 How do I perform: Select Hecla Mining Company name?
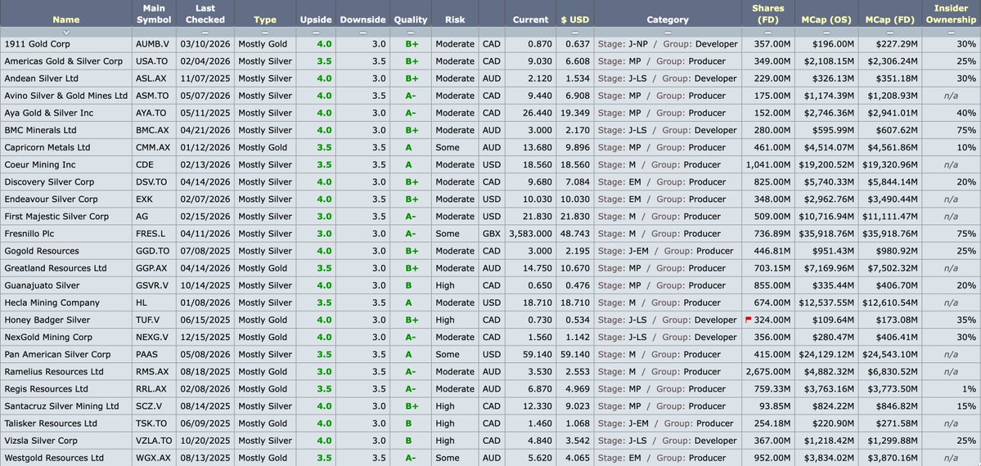[x=52, y=302]
